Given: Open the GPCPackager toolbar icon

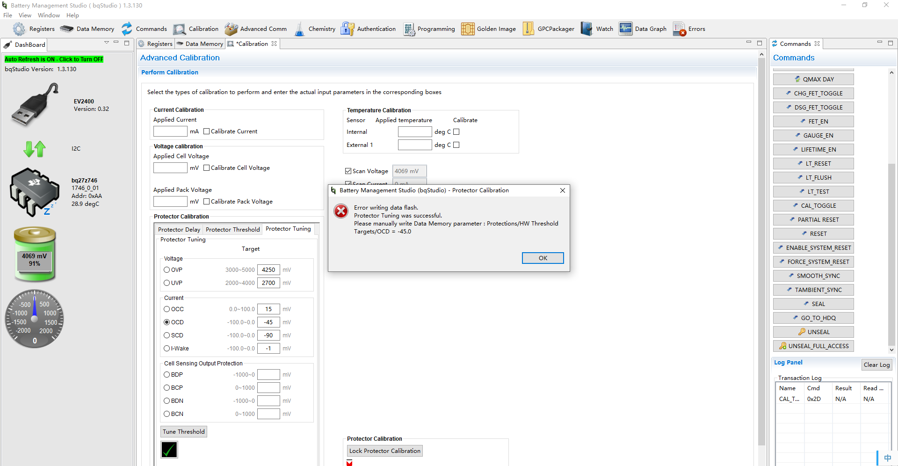Looking at the screenshot, I should [528, 29].
